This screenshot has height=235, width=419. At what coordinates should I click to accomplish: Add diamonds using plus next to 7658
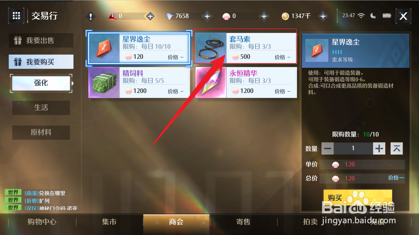(207, 16)
